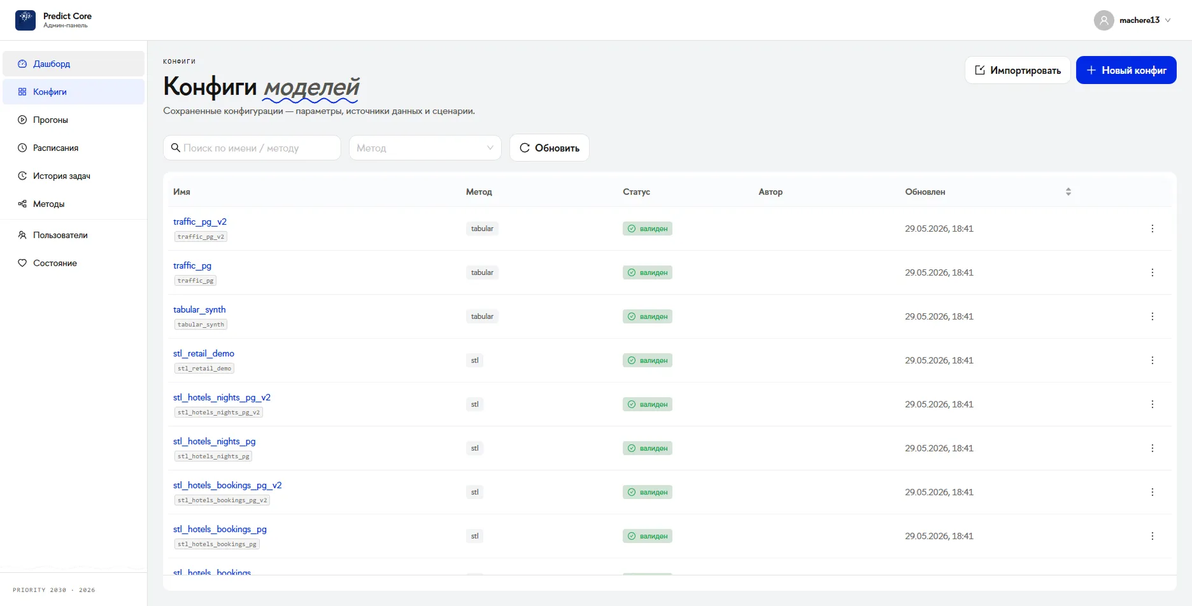The width and height of the screenshot is (1192, 606).
Task: Open the machere13 account dropdown
Action: pyautogui.click(x=1133, y=20)
